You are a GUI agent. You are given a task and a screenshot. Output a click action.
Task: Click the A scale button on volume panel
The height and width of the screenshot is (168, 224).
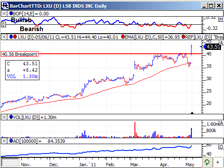[221, 123]
